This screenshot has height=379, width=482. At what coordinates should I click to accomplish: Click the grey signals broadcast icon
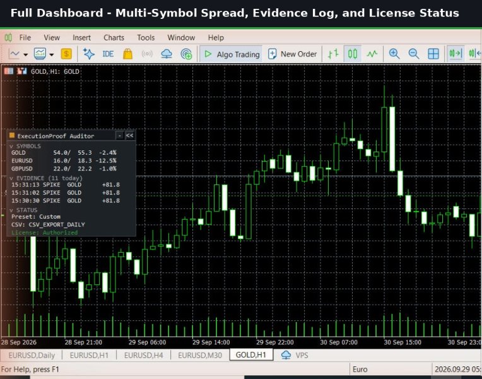tap(147, 54)
